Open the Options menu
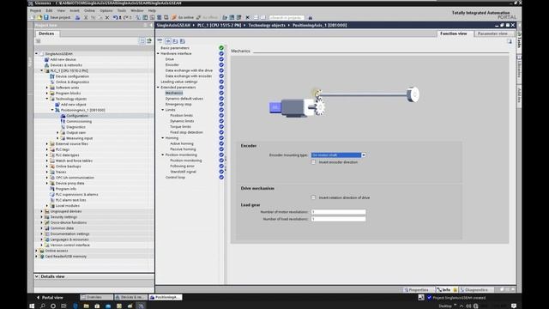The image size is (549, 309). [106, 10]
